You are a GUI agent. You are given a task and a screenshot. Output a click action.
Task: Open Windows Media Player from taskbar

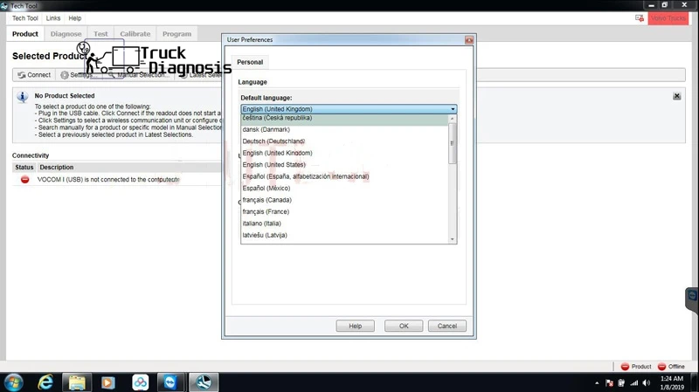pos(107,382)
